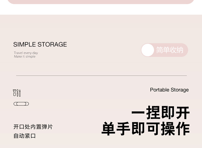Toggle the white circle knob beside 简单收纳
Viewport: 202px width, 148px height.
click(x=148, y=50)
